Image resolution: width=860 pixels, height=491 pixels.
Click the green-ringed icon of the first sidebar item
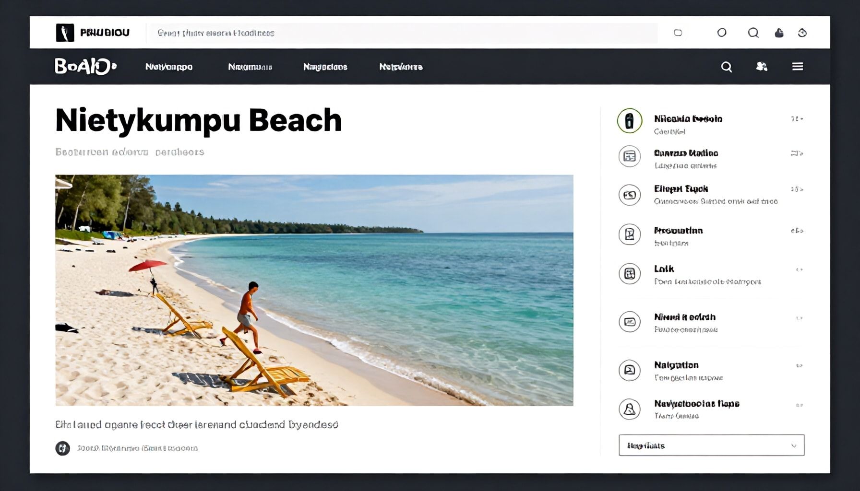coord(629,120)
